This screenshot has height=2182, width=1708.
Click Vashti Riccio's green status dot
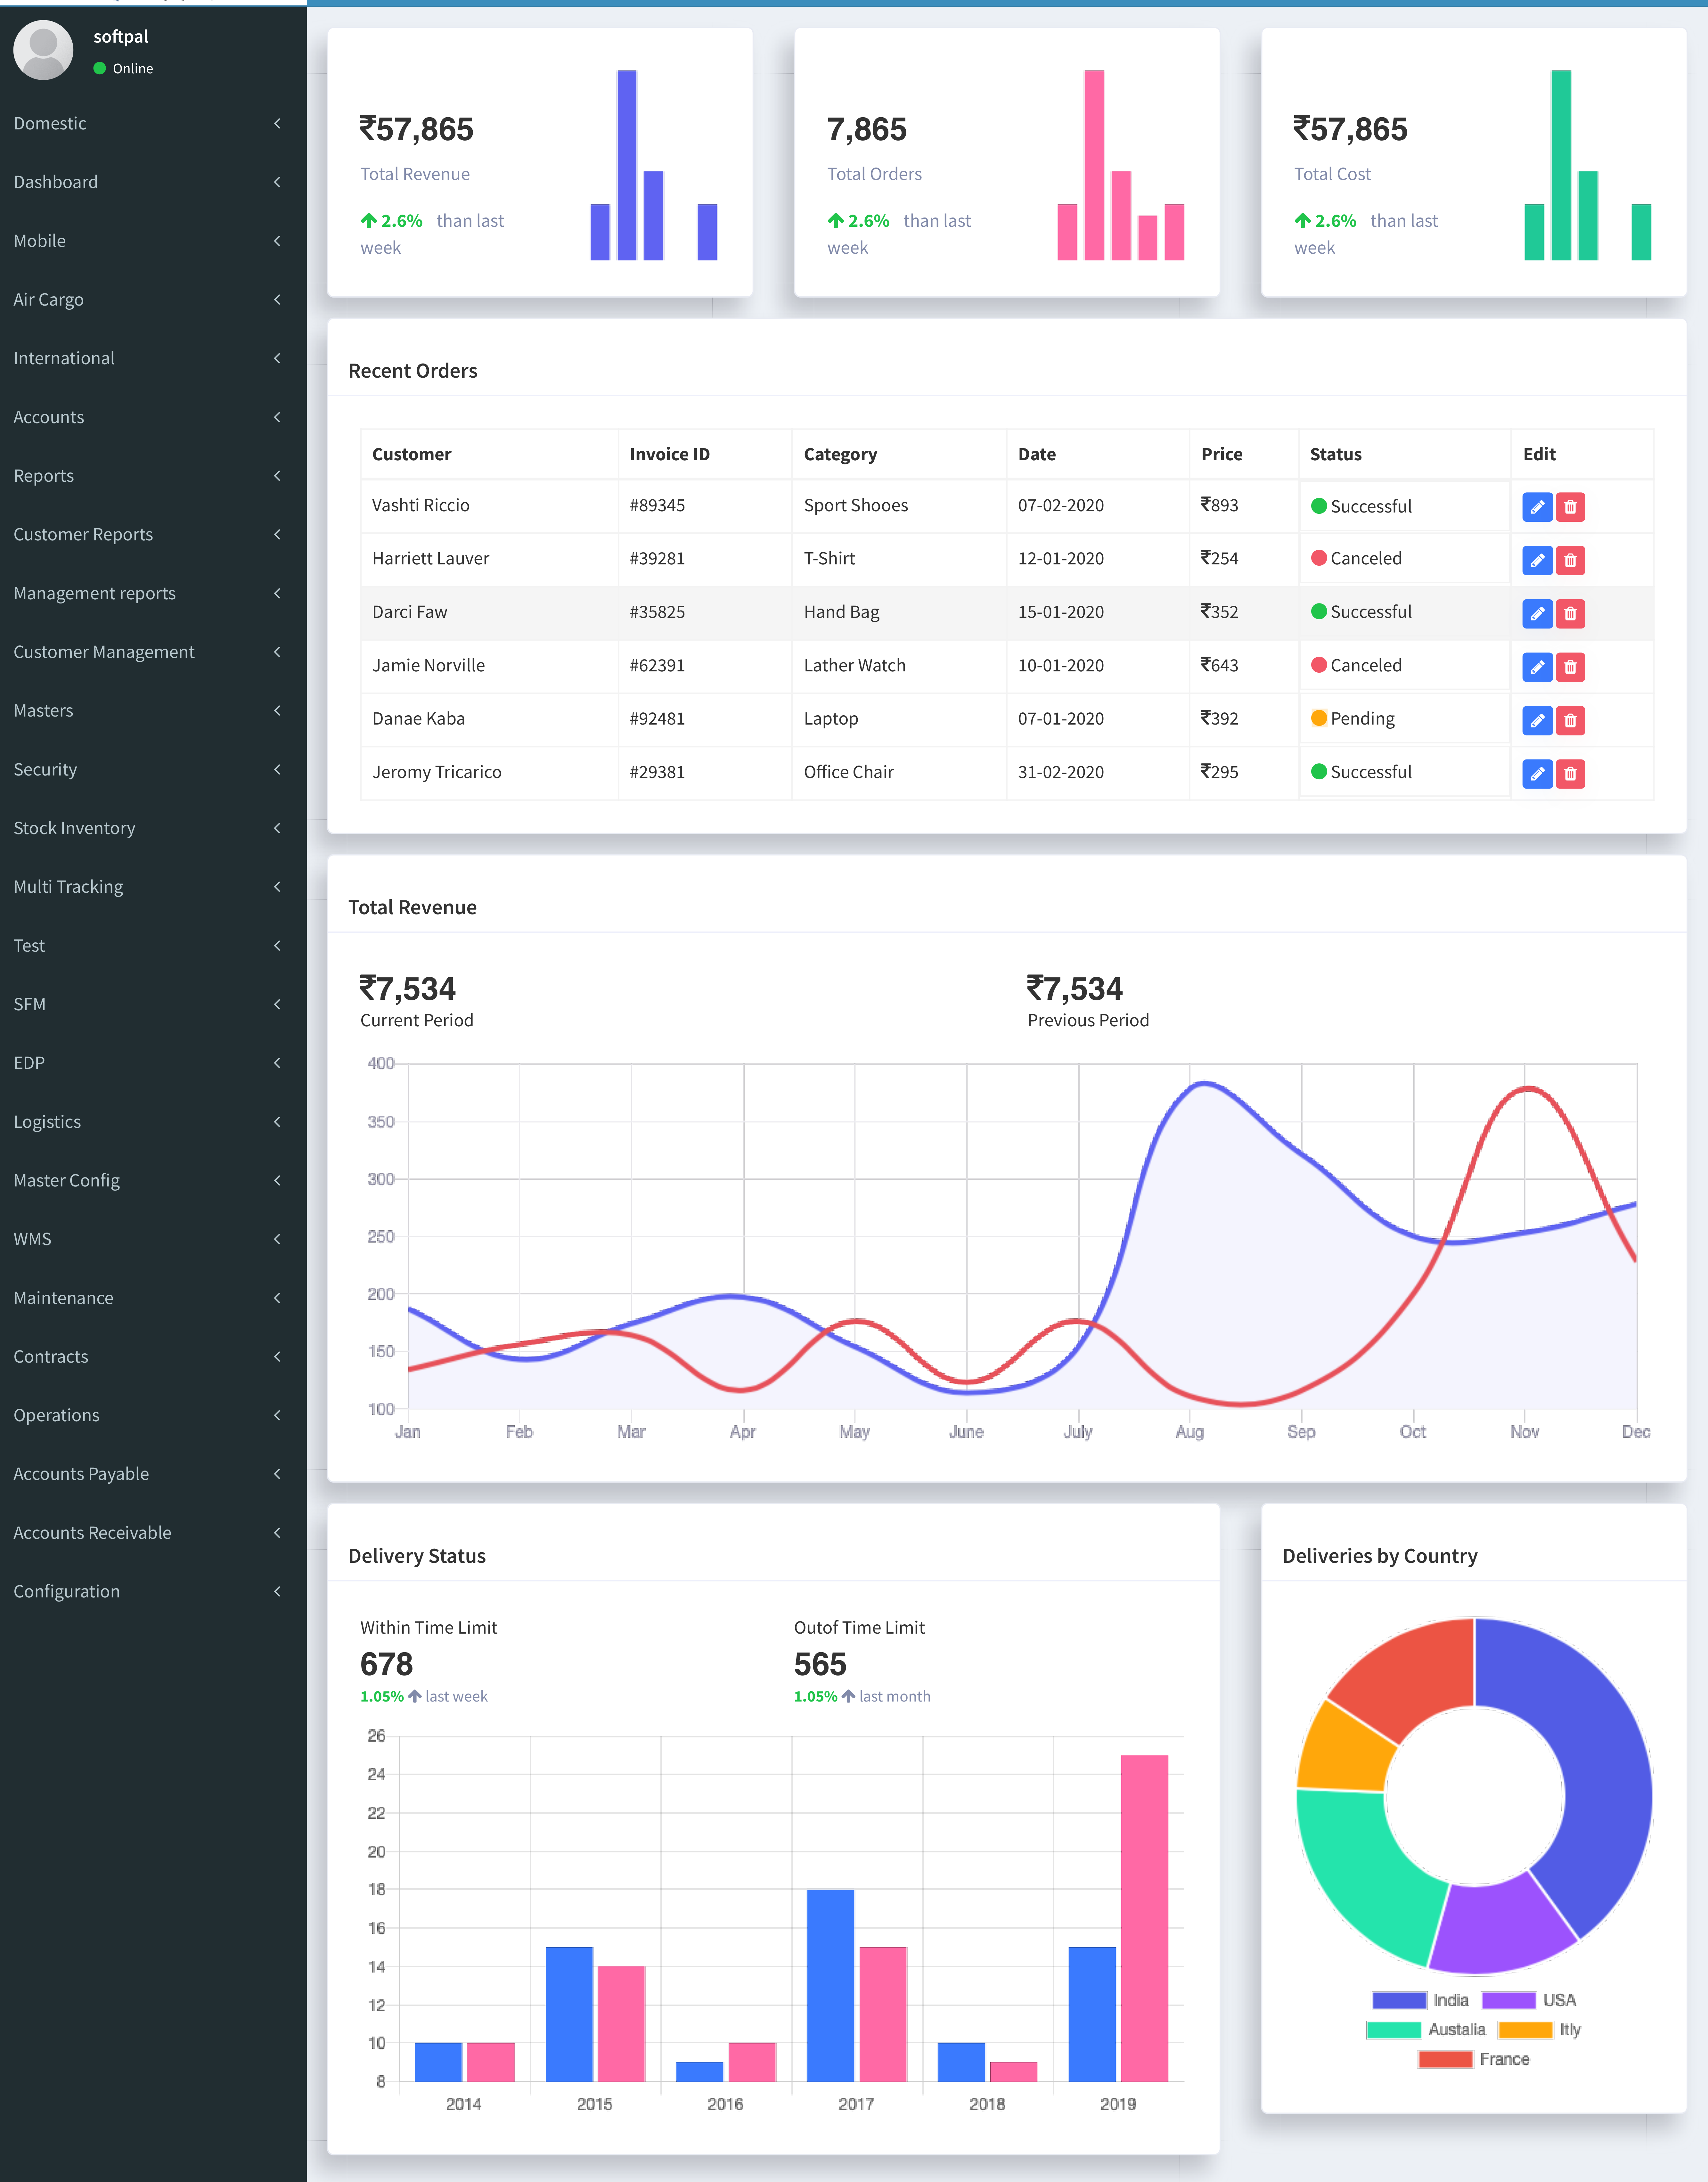pyautogui.click(x=1319, y=506)
